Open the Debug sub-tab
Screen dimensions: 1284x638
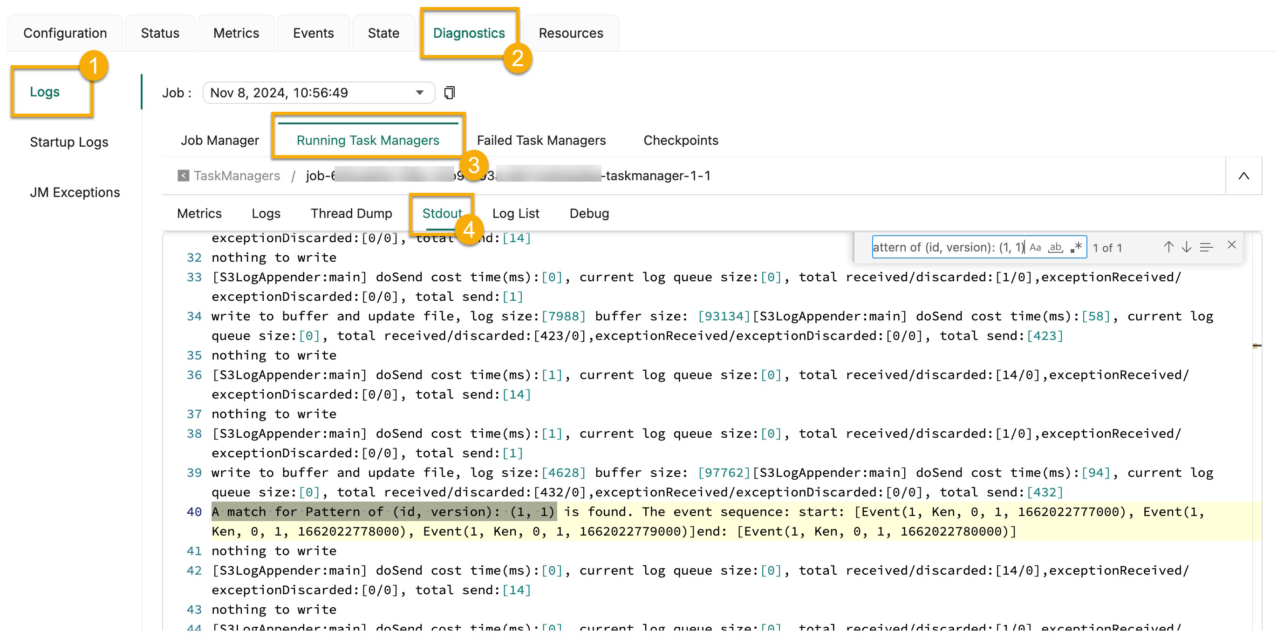click(x=589, y=213)
